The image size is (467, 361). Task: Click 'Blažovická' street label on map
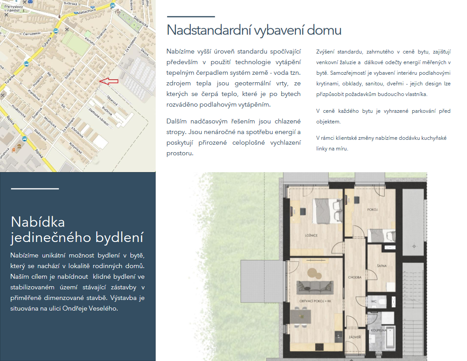point(40,134)
